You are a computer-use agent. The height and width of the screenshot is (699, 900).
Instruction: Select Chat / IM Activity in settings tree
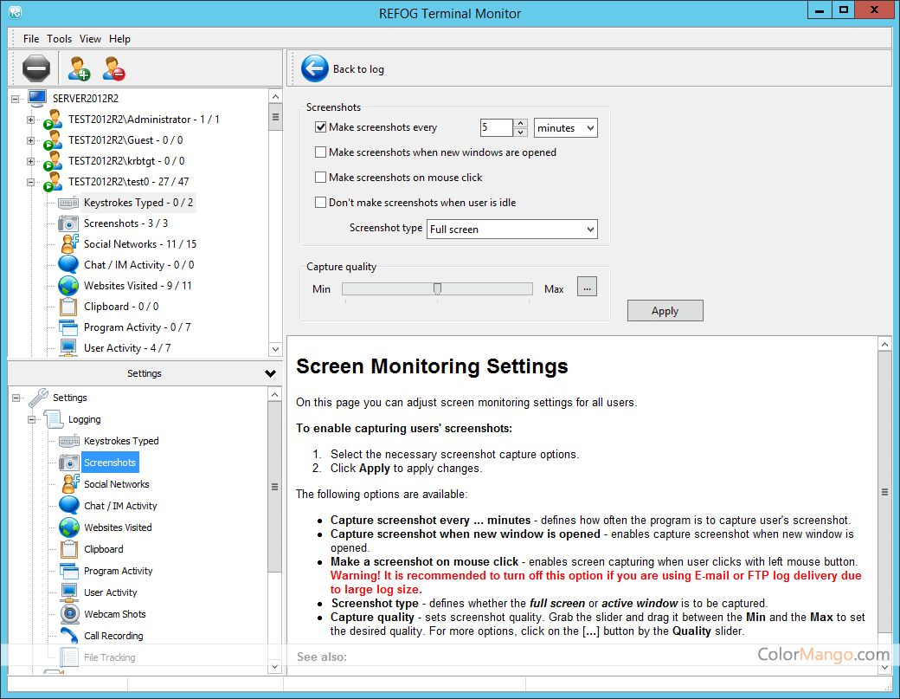pos(120,506)
